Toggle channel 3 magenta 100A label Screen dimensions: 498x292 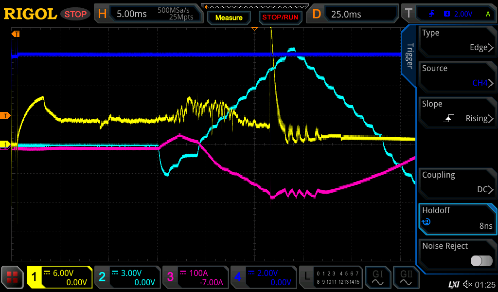[x=195, y=277]
